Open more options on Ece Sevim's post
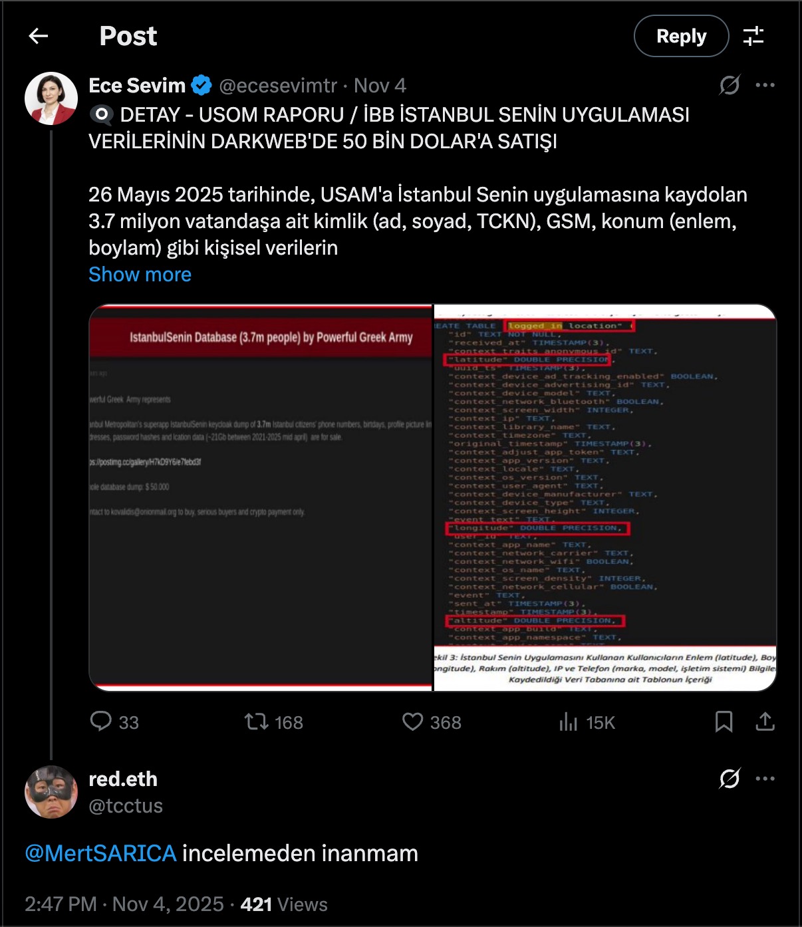The height and width of the screenshot is (927, 802). point(765,85)
